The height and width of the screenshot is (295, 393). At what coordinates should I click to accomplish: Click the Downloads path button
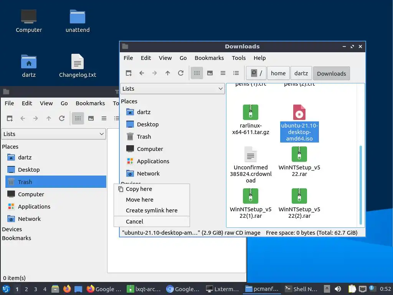coord(331,73)
